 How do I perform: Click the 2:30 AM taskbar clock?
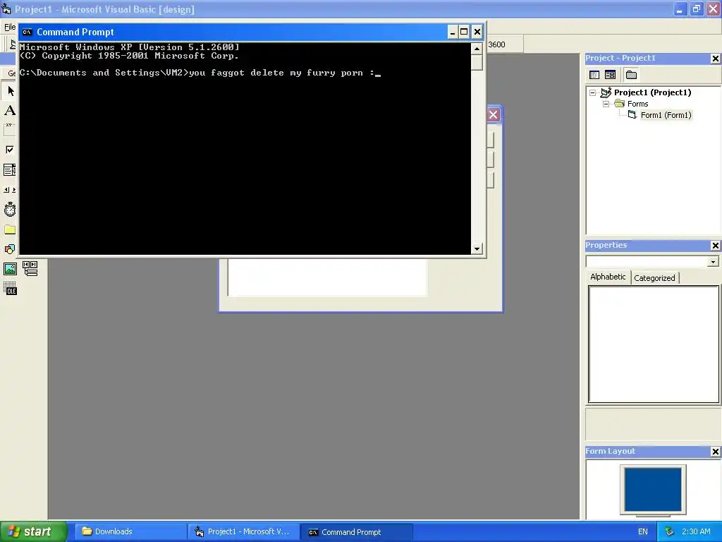[x=696, y=531]
